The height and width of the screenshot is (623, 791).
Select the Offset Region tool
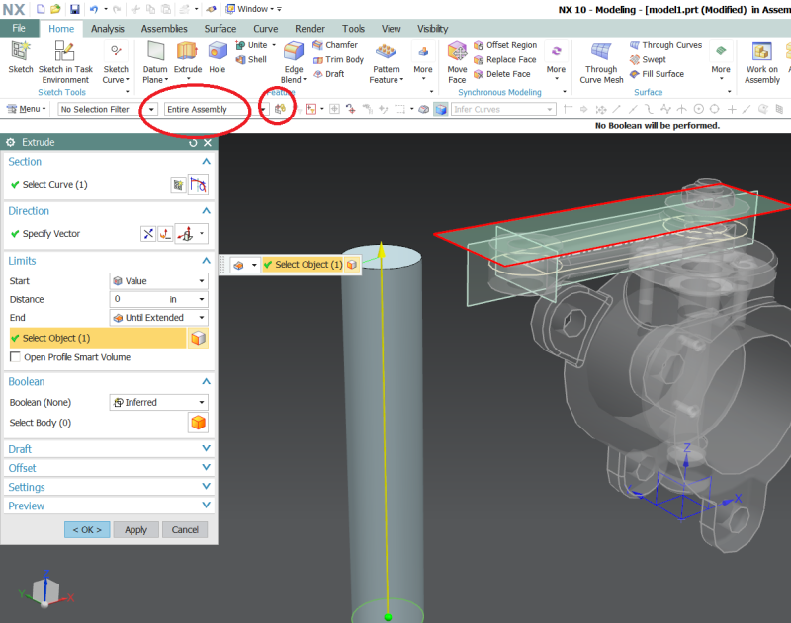[505, 45]
